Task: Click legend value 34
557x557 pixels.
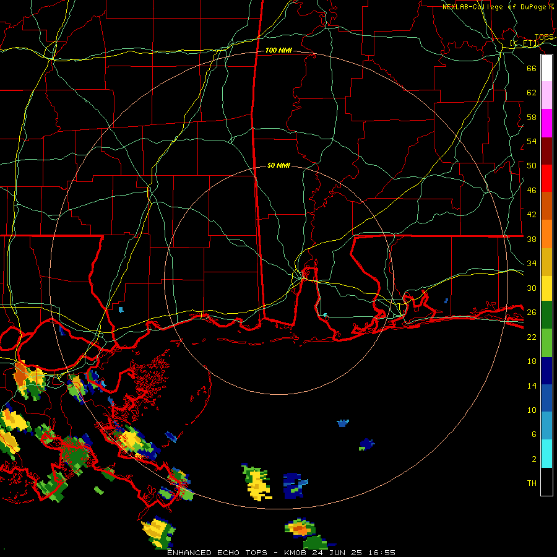Action: (532, 264)
